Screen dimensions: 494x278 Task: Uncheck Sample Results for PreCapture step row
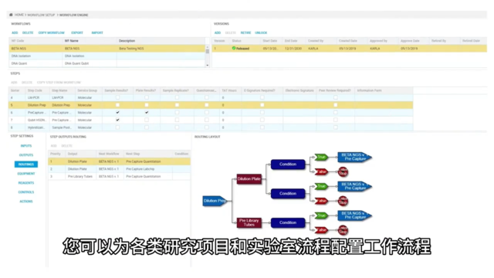(x=117, y=112)
